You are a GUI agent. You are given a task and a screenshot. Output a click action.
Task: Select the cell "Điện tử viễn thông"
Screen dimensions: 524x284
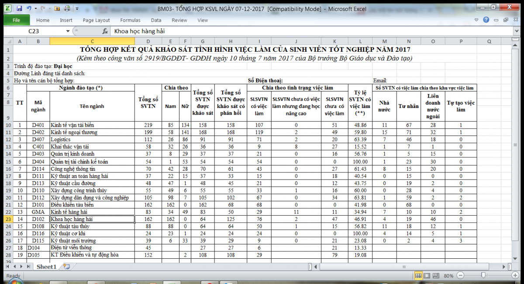(x=92, y=248)
